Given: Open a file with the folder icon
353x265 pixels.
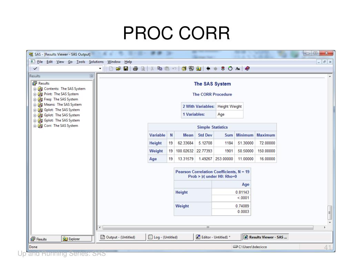Looking at the screenshot, I should pos(118,69).
